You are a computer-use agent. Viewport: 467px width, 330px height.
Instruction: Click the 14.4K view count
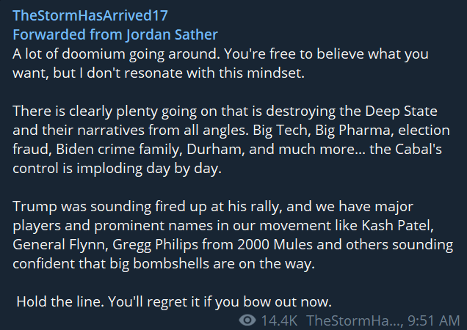279,320
